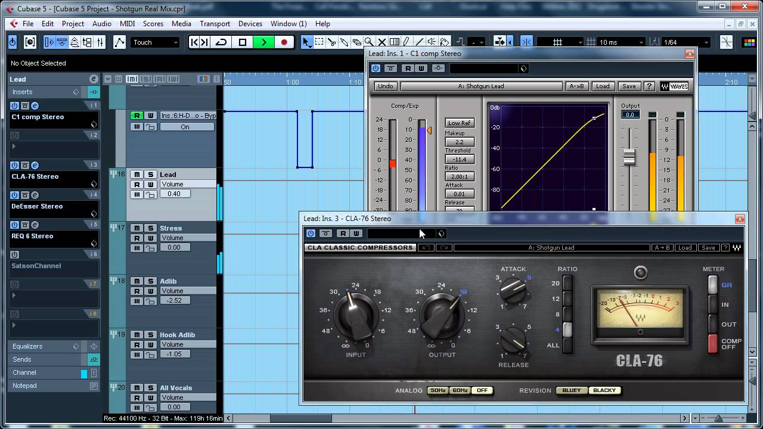Open the color palette toolbar icon

(749, 42)
